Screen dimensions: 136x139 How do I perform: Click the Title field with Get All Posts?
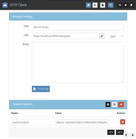point(78,27)
